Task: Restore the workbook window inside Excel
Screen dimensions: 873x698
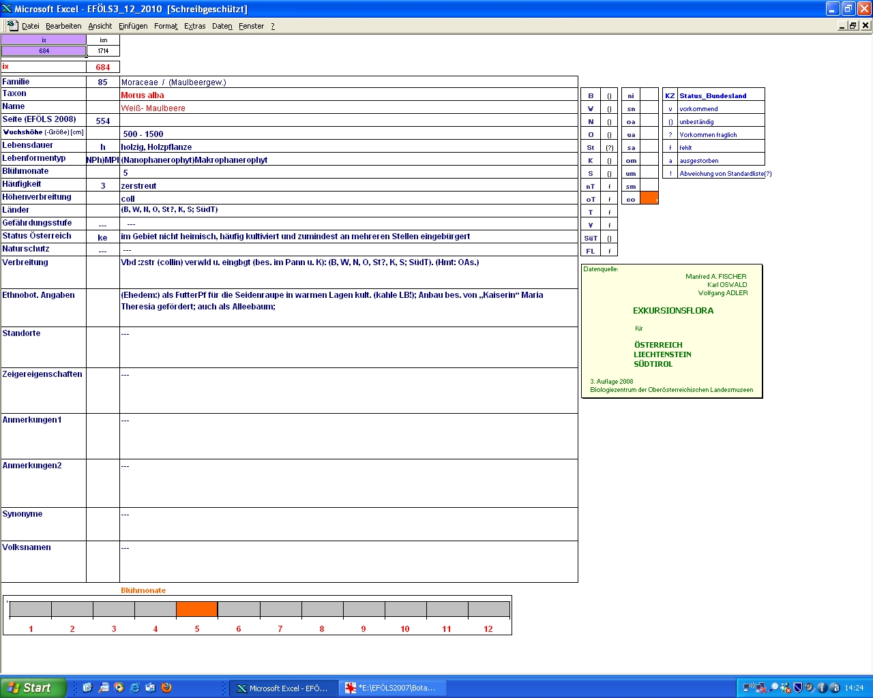Action: (853, 25)
